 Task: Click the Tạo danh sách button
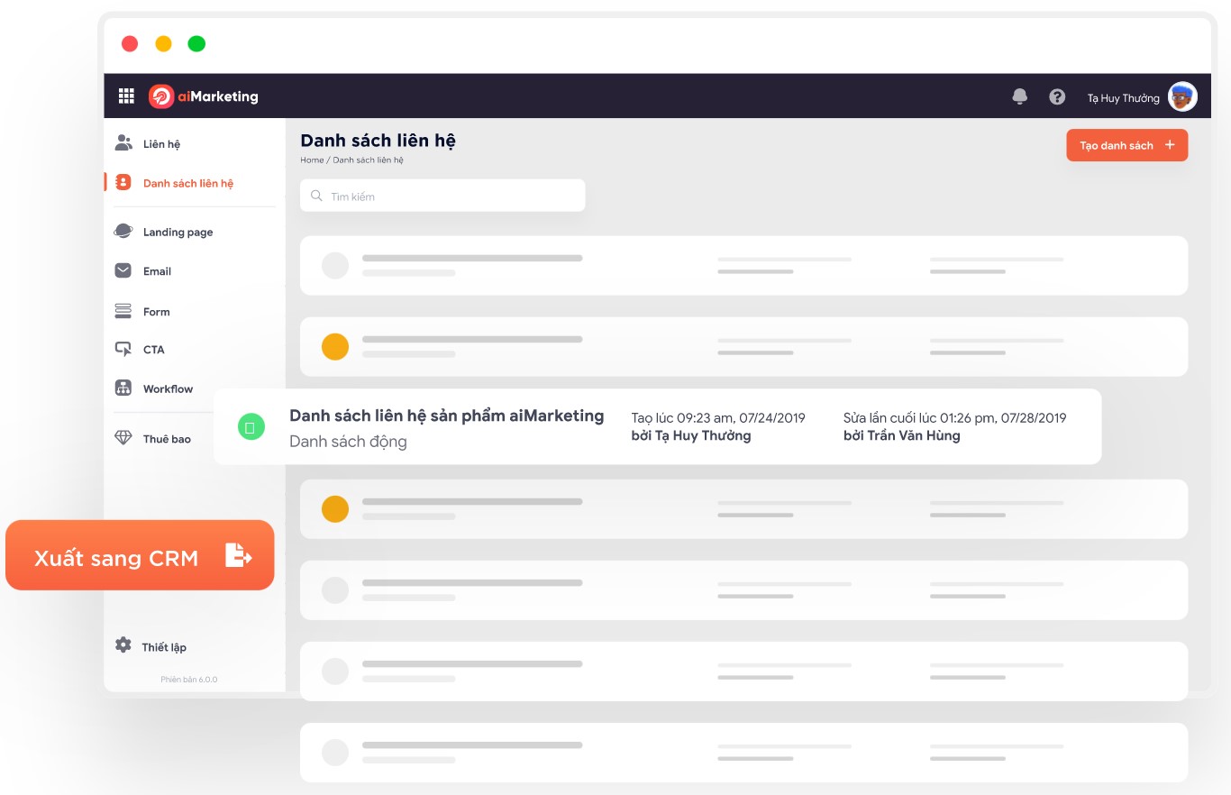1127,145
